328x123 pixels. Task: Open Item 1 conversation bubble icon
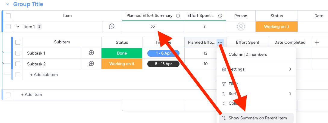click(112, 26)
